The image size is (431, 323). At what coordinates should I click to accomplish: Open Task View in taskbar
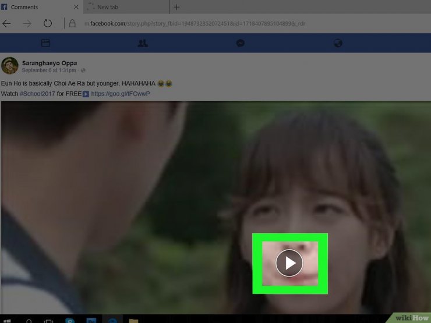(x=49, y=321)
